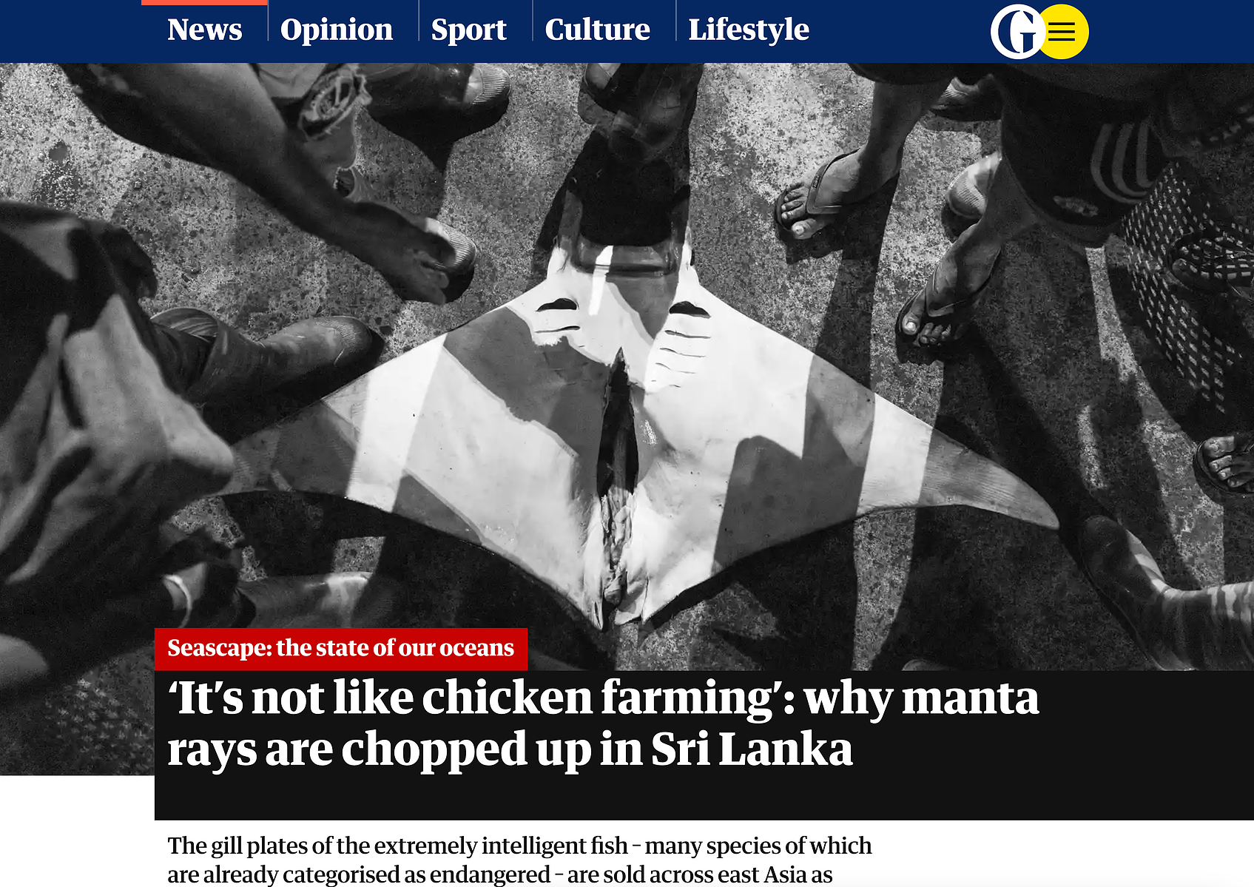Click the red highlight bar above News
The height and width of the screenshot is (887, 1254).
204,2
